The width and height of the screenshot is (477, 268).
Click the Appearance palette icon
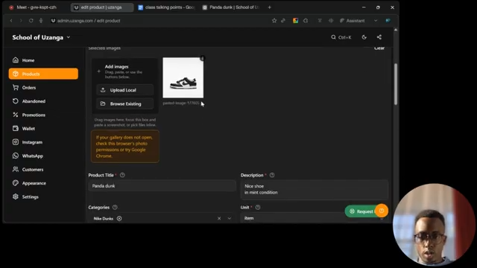(x=16, y=183)
